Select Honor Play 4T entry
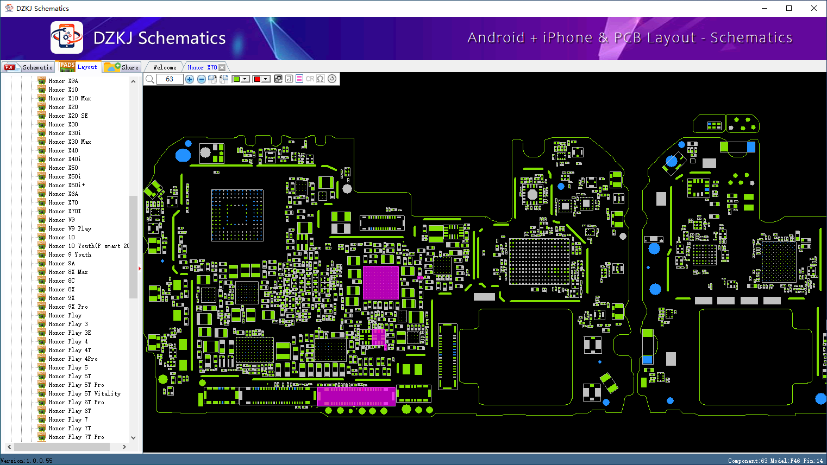827x465 pixels. coord(70,350)
